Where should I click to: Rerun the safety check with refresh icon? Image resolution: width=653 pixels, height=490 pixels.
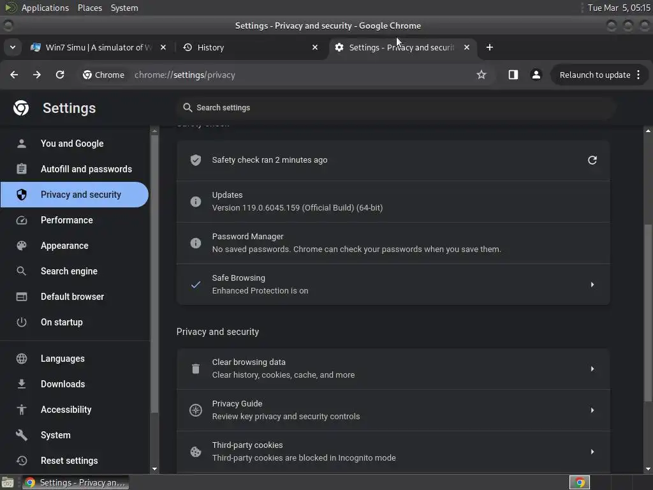point(592,160)
